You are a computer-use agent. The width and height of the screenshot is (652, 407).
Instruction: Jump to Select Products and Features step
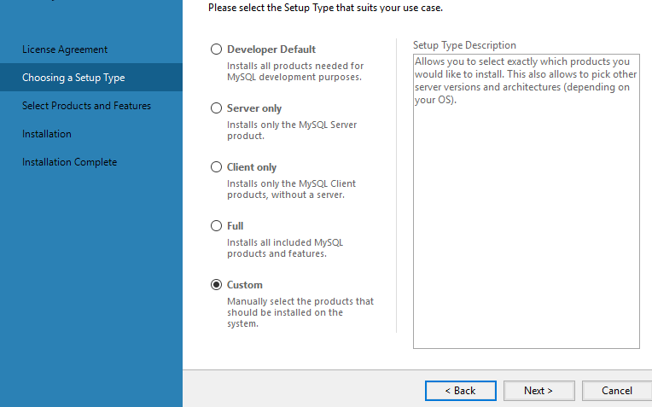[x=86, y=106]
